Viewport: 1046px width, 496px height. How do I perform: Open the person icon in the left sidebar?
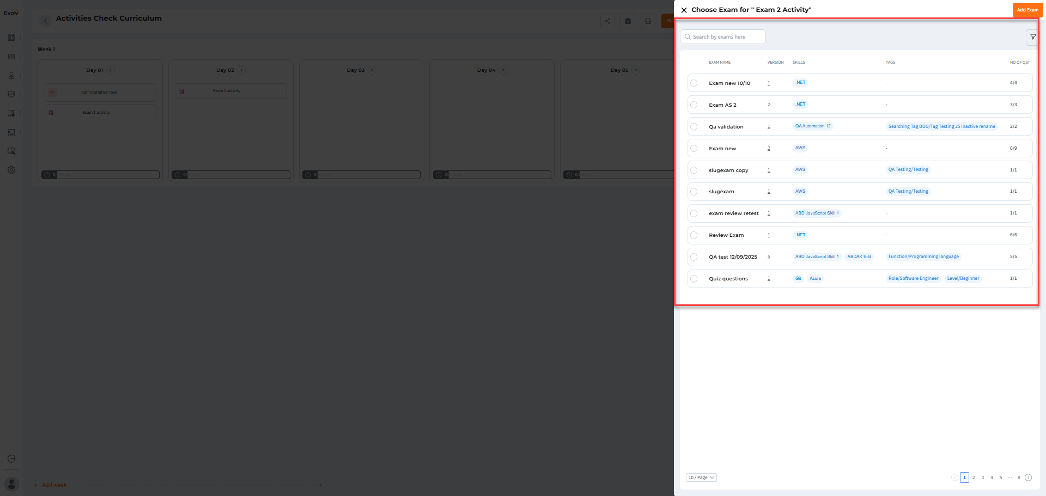11,76
